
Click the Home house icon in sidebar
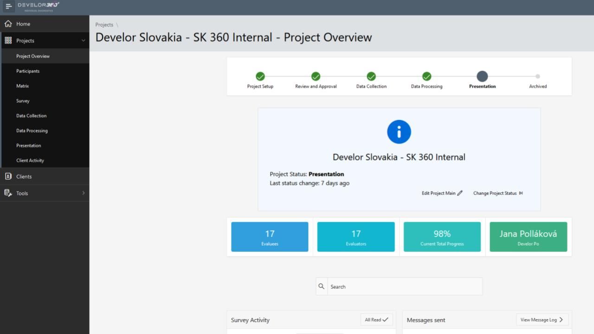tap(8, 24)
